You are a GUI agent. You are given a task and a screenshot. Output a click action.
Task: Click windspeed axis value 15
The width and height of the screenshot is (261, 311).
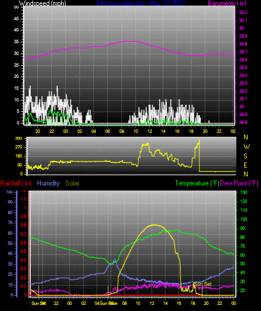click(x=16, y=89)
